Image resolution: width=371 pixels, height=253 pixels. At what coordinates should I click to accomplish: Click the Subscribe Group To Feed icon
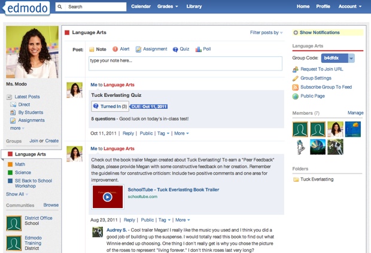(296, 87)
